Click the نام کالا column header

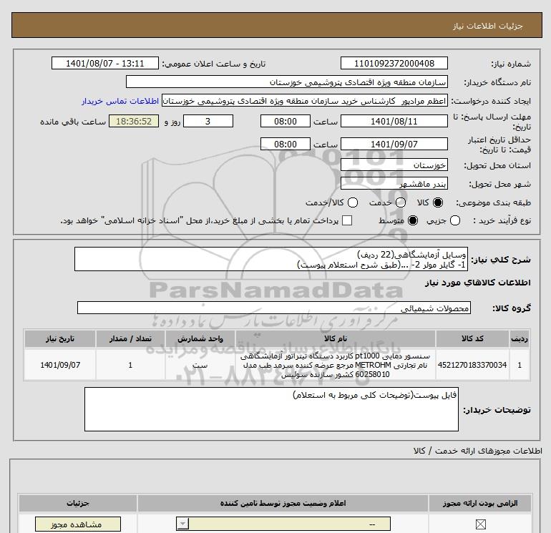tap(336, 338)
